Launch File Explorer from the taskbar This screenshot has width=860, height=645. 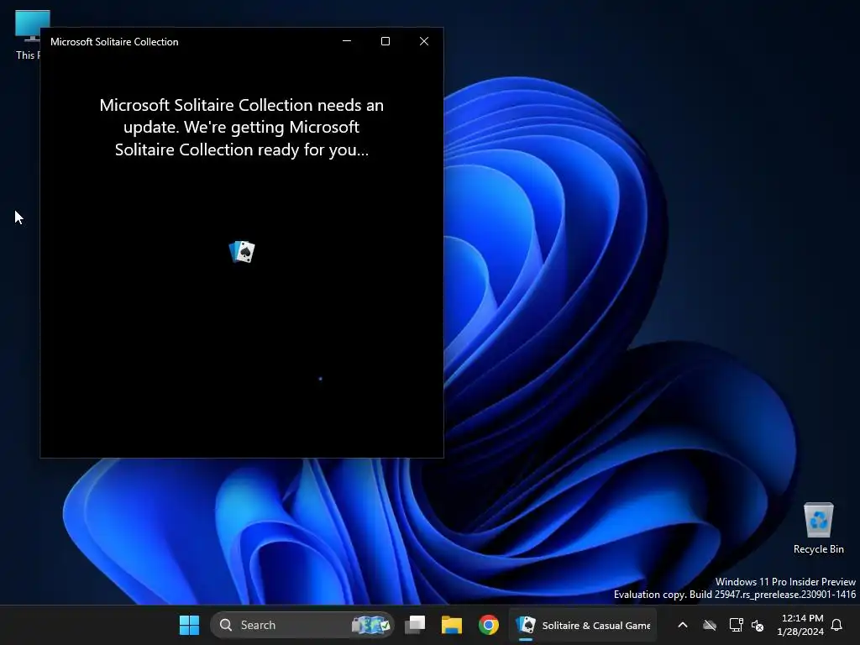pos(451,625)
